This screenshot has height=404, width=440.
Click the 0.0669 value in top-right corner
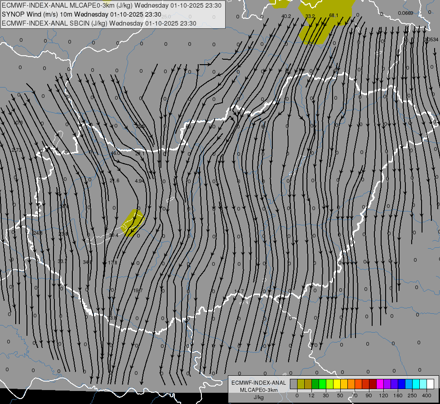click(405, 13)
